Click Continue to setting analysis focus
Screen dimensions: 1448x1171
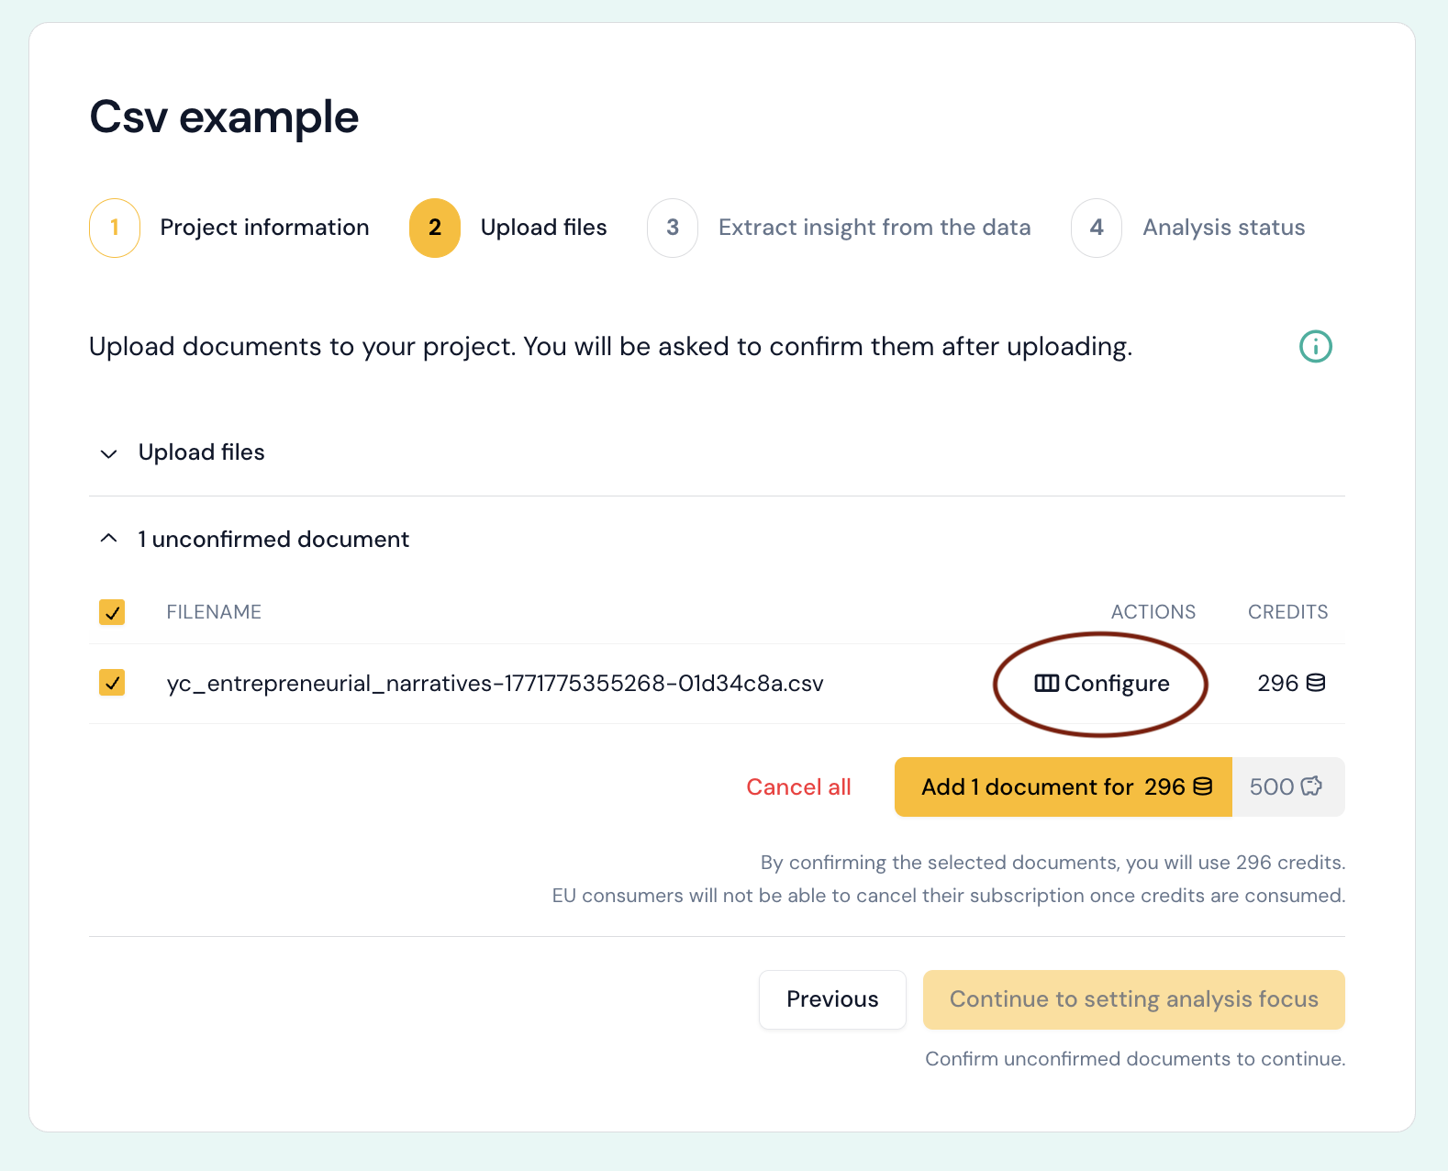[1133, 999]
